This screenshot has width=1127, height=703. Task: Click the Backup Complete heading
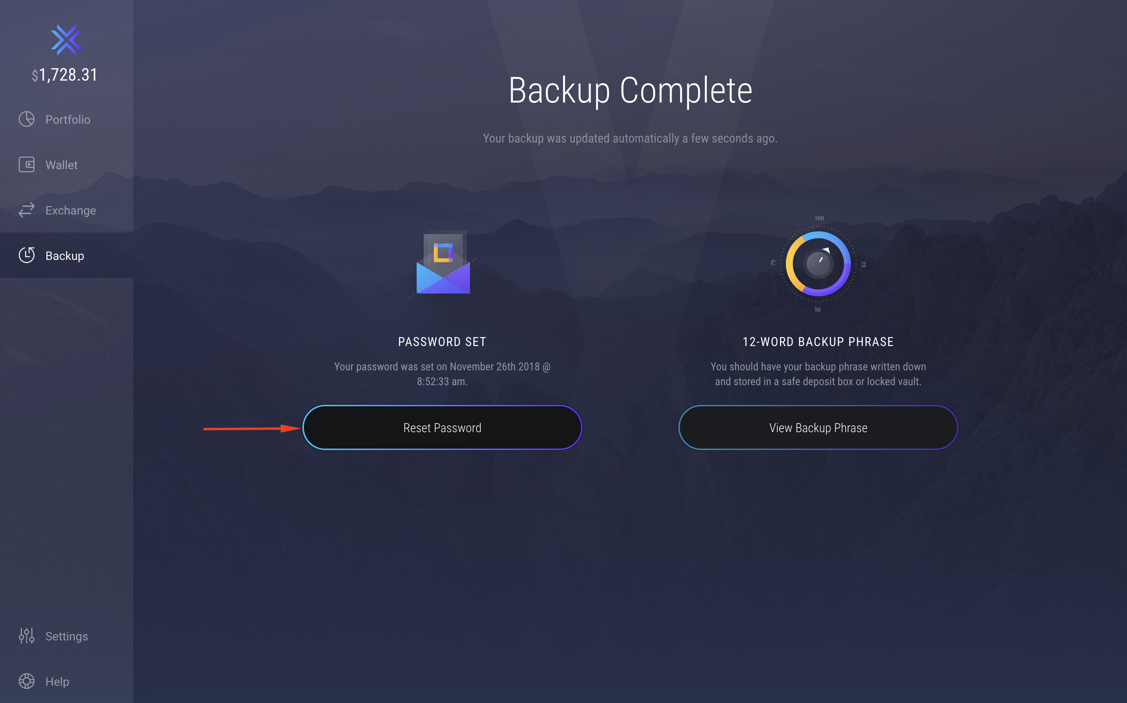630,91
